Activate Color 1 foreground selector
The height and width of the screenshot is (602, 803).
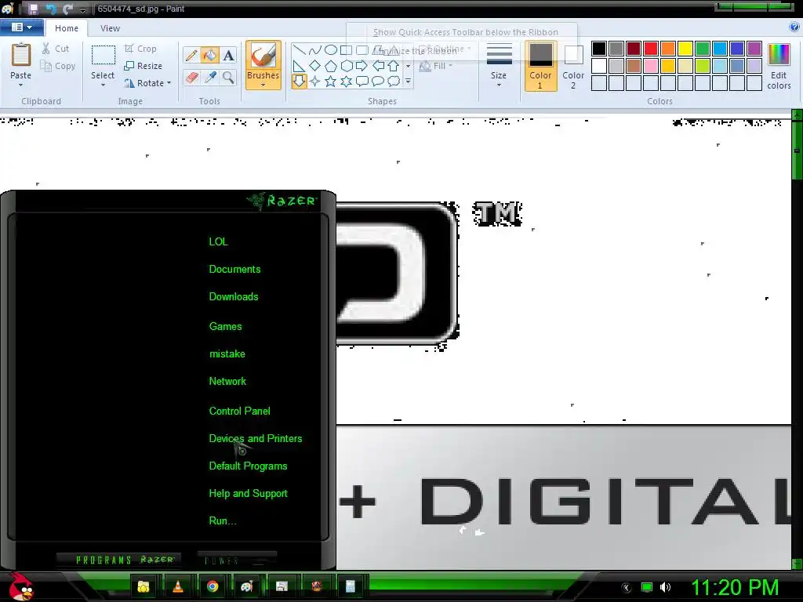[x=540, y=66]
